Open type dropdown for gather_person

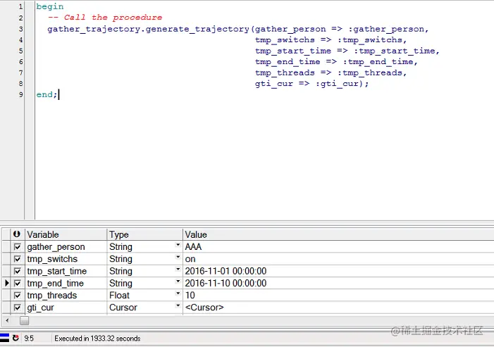click(x=178, y=245)
